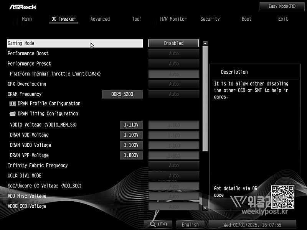
Task: Click the Description panel heading
Action: click(234, 72)
